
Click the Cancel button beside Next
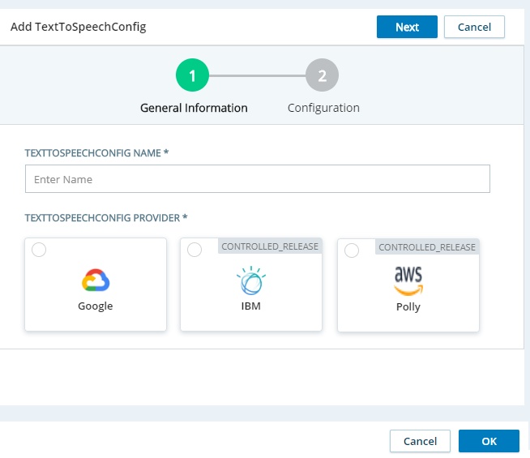pyautogui.click(x=474, y=27)
